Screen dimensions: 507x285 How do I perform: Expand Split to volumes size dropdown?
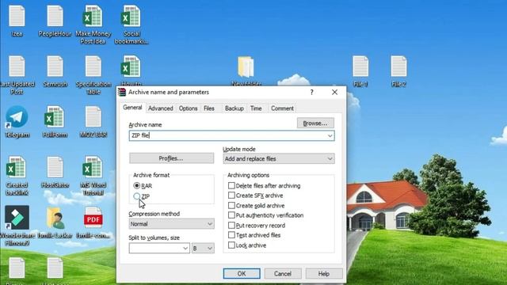point(185,248)
